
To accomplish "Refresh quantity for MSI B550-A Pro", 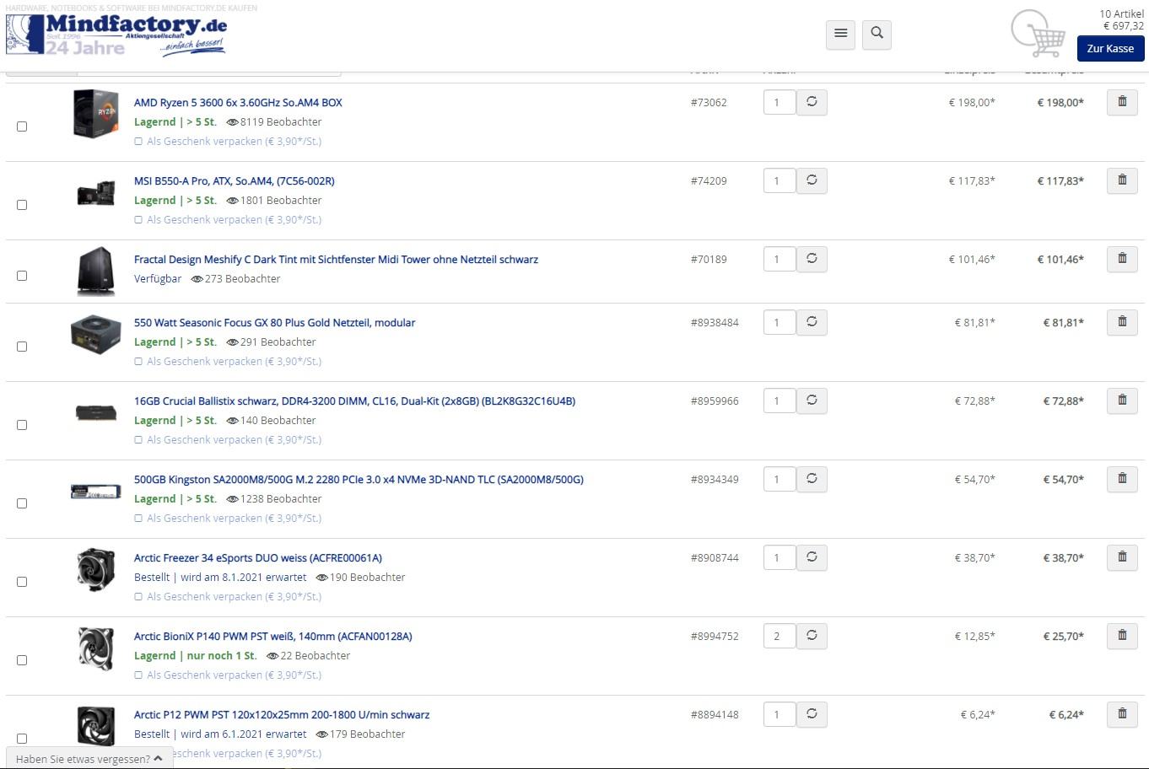I will click(812, 181).
